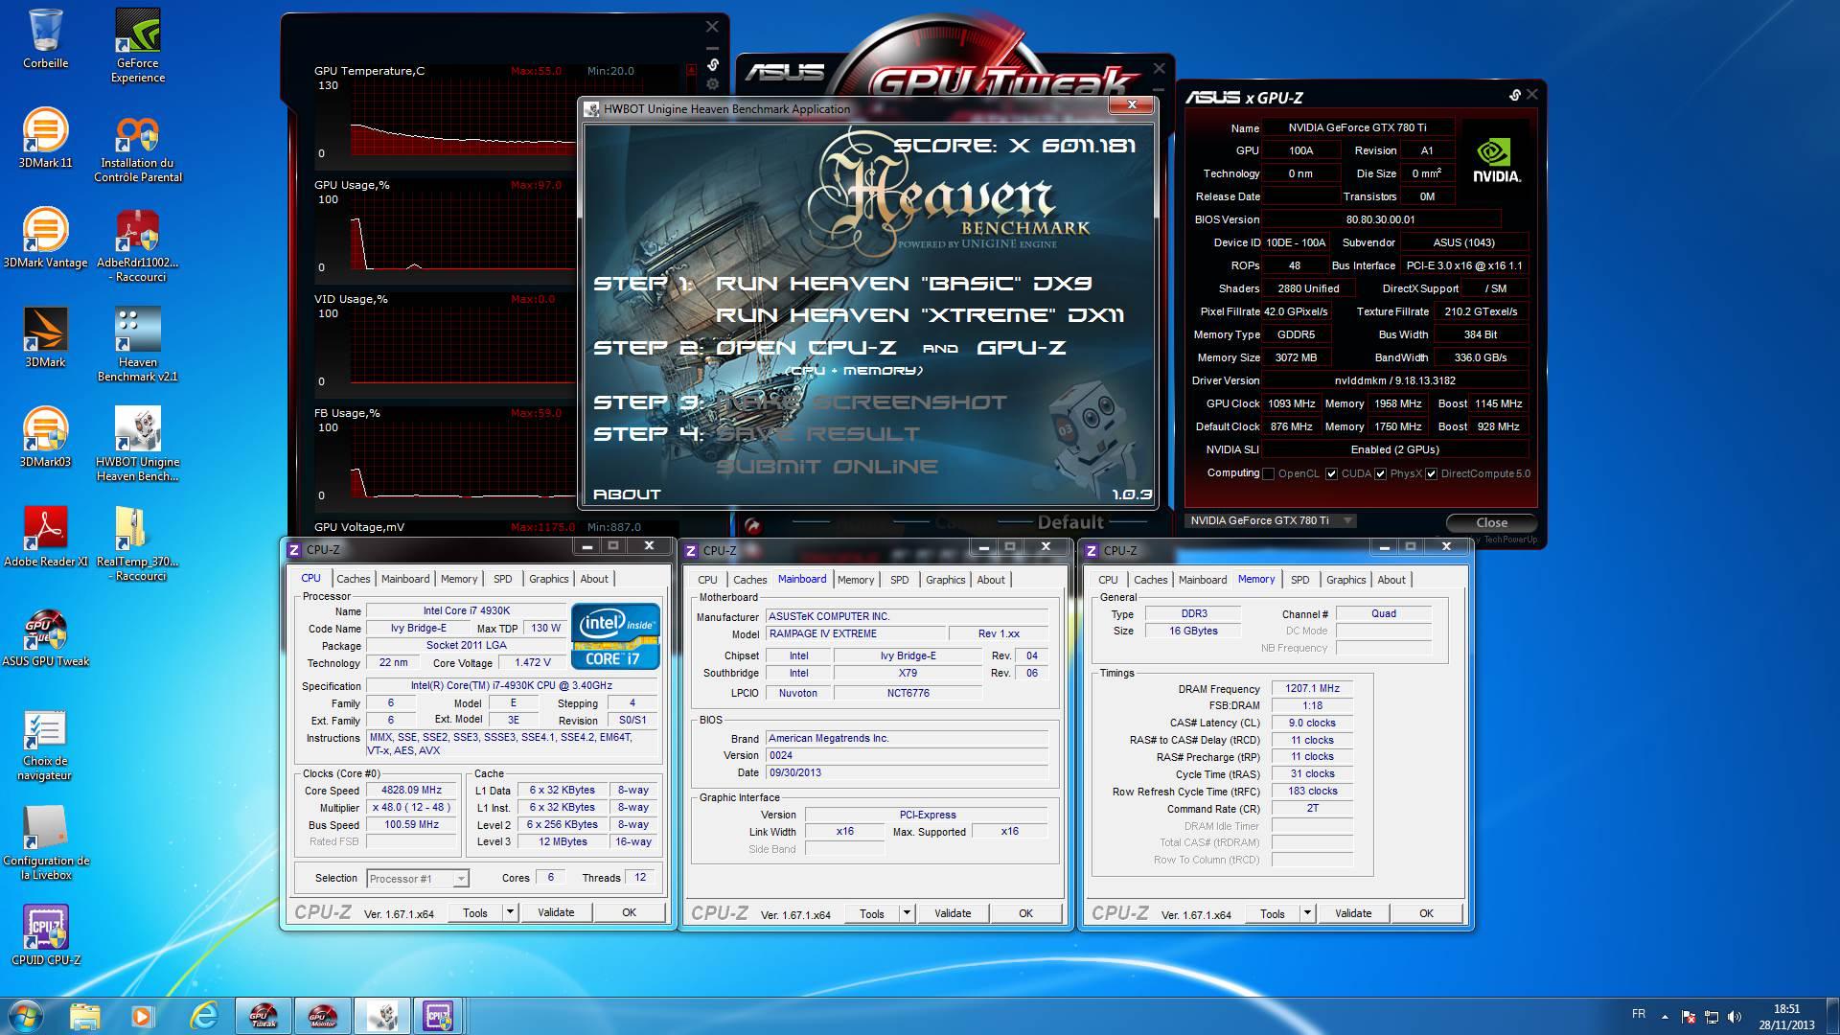This screenshot has width=1840, height=1035.
Task: Open the Corbeille recycle bin icon
Action: [x=45, y=38]
